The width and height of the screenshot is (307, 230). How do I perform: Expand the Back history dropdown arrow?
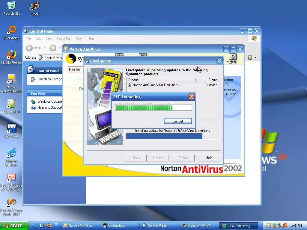pyautogui.click(x=45, y=48)
